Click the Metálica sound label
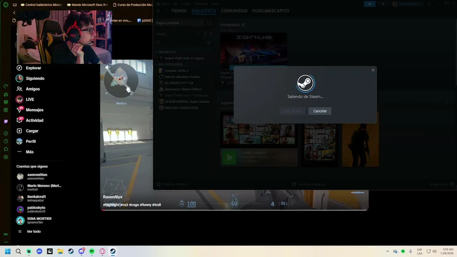 121,104
